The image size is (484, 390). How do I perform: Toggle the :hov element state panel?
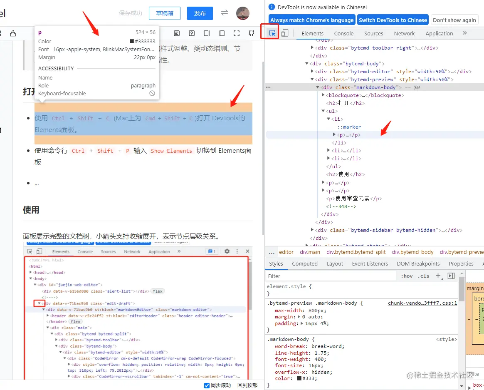(x=407, y=276)
